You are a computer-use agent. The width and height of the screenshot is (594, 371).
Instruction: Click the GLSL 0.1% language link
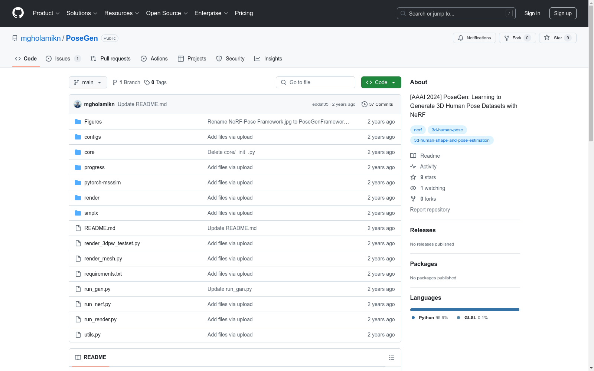(x=472, y=318)
